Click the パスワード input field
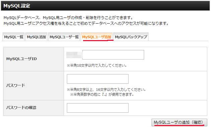The height and width of the screenshot is (127, 211). click(x=98, y=79)
